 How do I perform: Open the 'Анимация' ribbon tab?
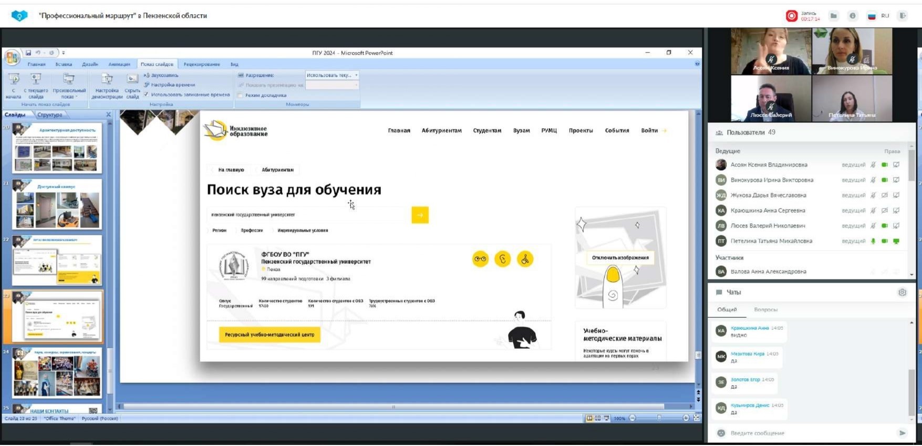pos(119,64)
